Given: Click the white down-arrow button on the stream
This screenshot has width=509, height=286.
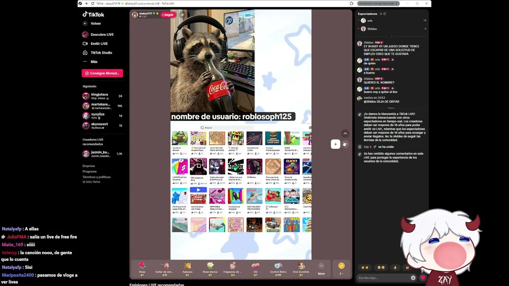Looking at the screenshot, I should coord(336,144).
